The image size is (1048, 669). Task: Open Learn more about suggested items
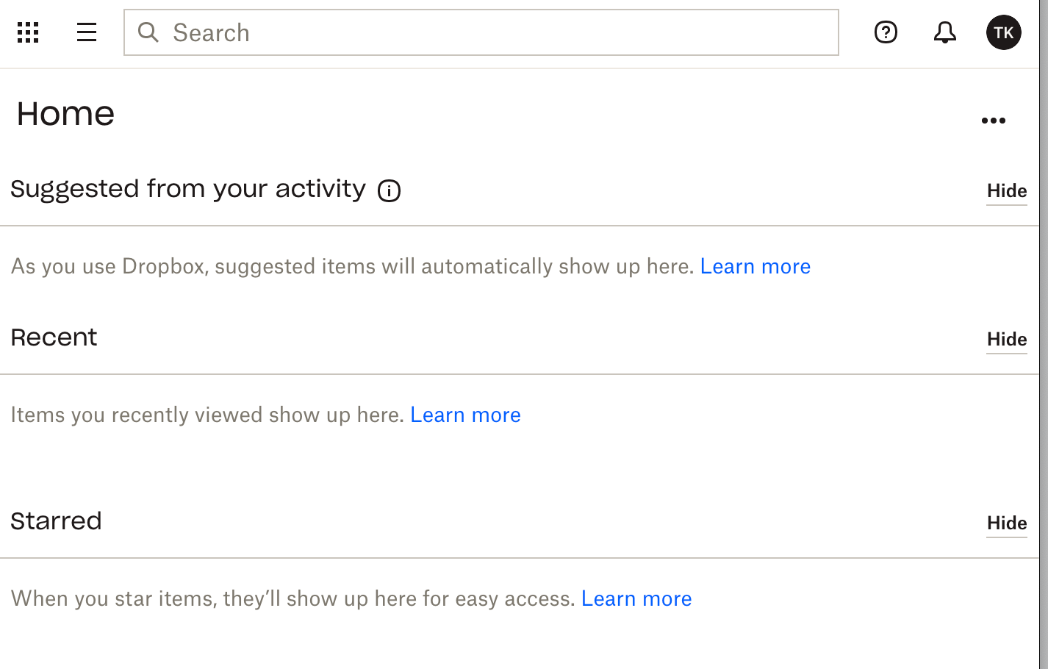(x=755, y=266)
